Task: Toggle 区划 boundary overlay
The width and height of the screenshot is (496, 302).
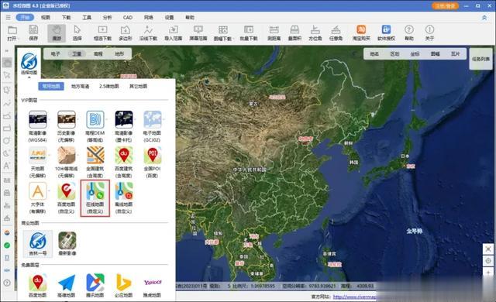Action: [394, 54]
